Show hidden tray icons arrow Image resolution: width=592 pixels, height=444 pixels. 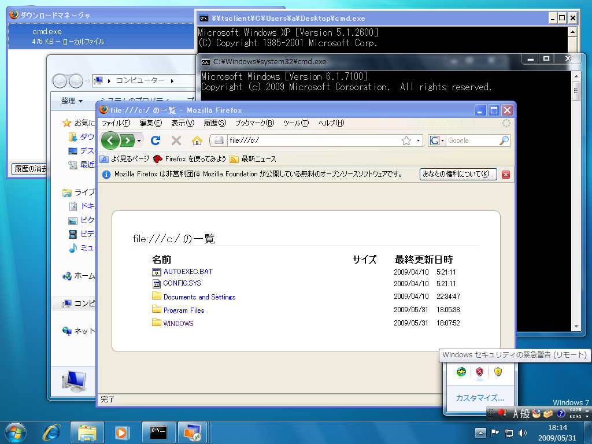480,433
